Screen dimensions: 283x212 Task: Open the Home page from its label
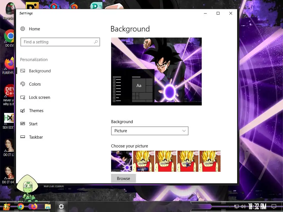[x=35, y=29]
